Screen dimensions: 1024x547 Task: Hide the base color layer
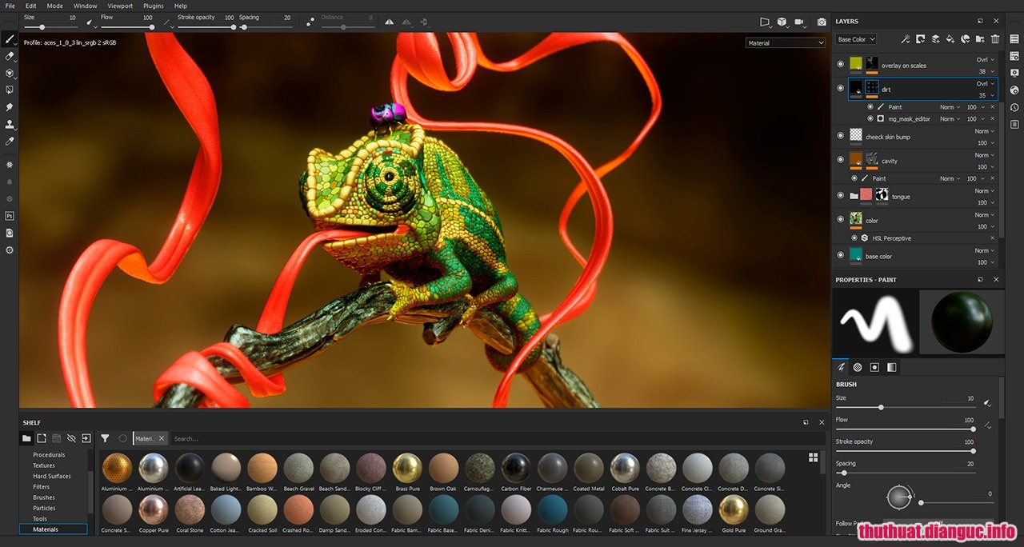(840, 255)
